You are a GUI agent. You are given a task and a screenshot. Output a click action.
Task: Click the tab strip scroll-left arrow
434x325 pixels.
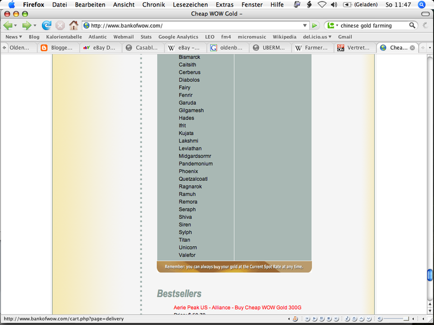pyautogui.click(x=4, y=48)
